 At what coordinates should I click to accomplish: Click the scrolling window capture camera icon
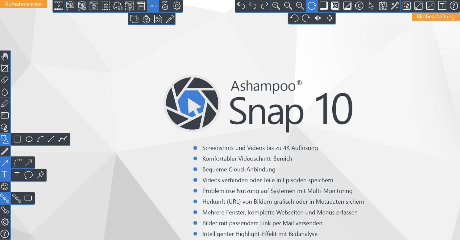point(70,6)
